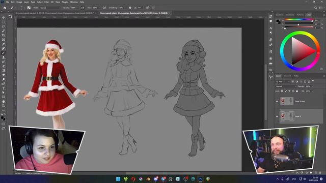
Task: Hide the Layer 5 layer
Action: pos(277,116)
